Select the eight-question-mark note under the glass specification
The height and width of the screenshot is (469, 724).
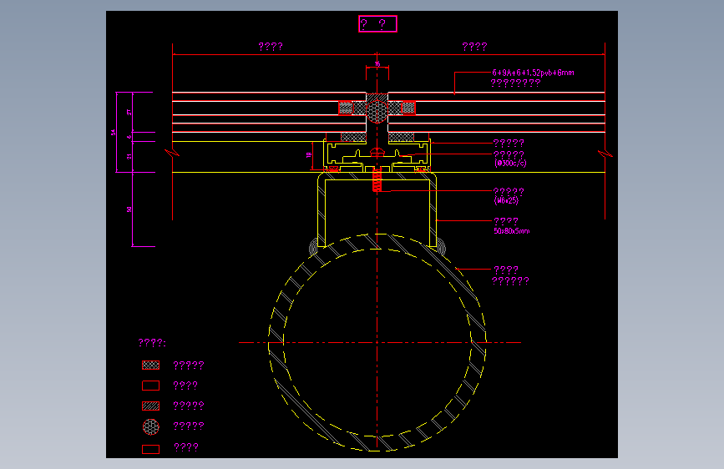(515, 83)
